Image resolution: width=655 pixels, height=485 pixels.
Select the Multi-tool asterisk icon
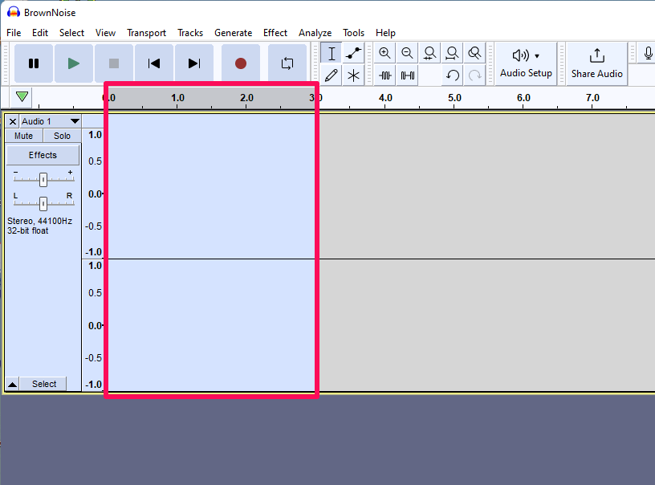coord(353,75)
